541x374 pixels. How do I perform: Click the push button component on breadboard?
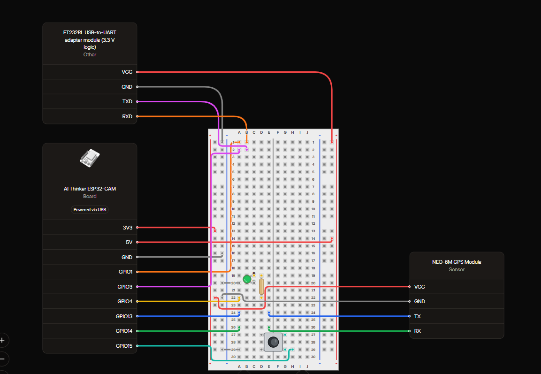tap(273, 342)
